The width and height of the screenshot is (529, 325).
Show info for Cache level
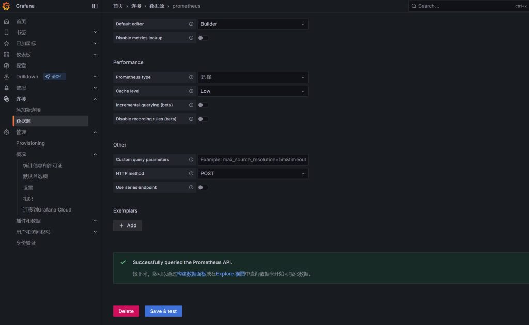(191, 91)
